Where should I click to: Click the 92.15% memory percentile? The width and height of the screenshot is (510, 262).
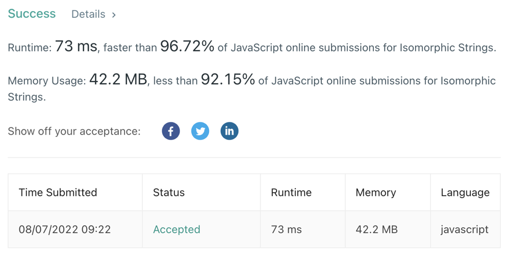(x=227, y=80)
